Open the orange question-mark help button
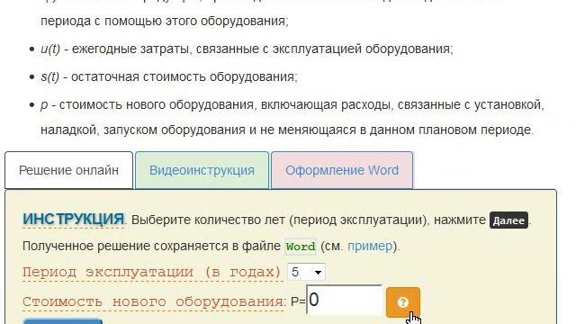Image resolution: width=576 pixels, height=324 pixels. tap(402, 302)
